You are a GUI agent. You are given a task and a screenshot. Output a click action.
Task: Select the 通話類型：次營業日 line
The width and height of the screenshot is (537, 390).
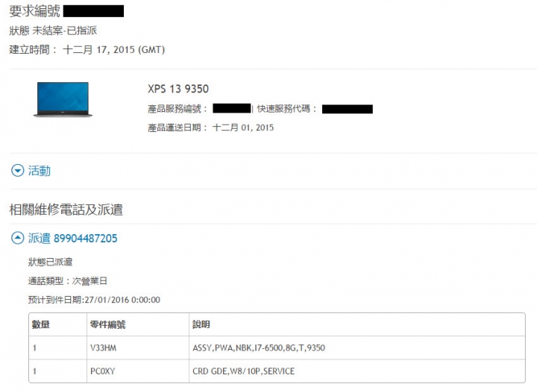pos(68,281)
